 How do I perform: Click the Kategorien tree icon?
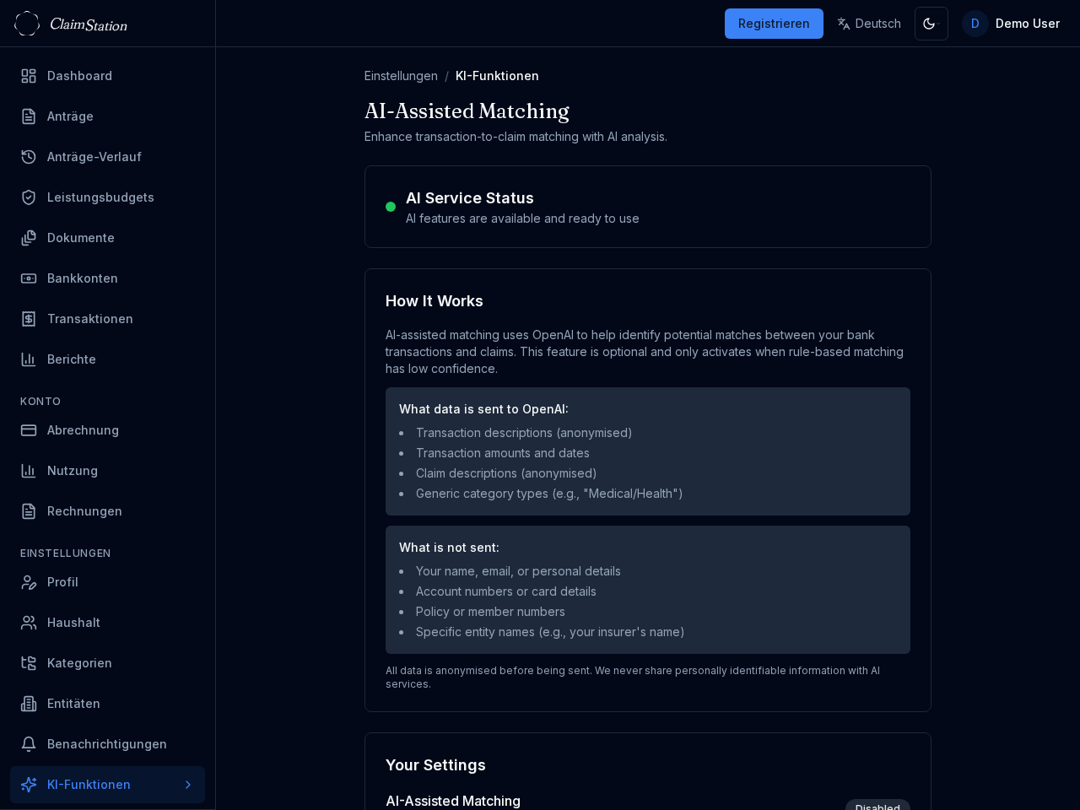(29, 663)
